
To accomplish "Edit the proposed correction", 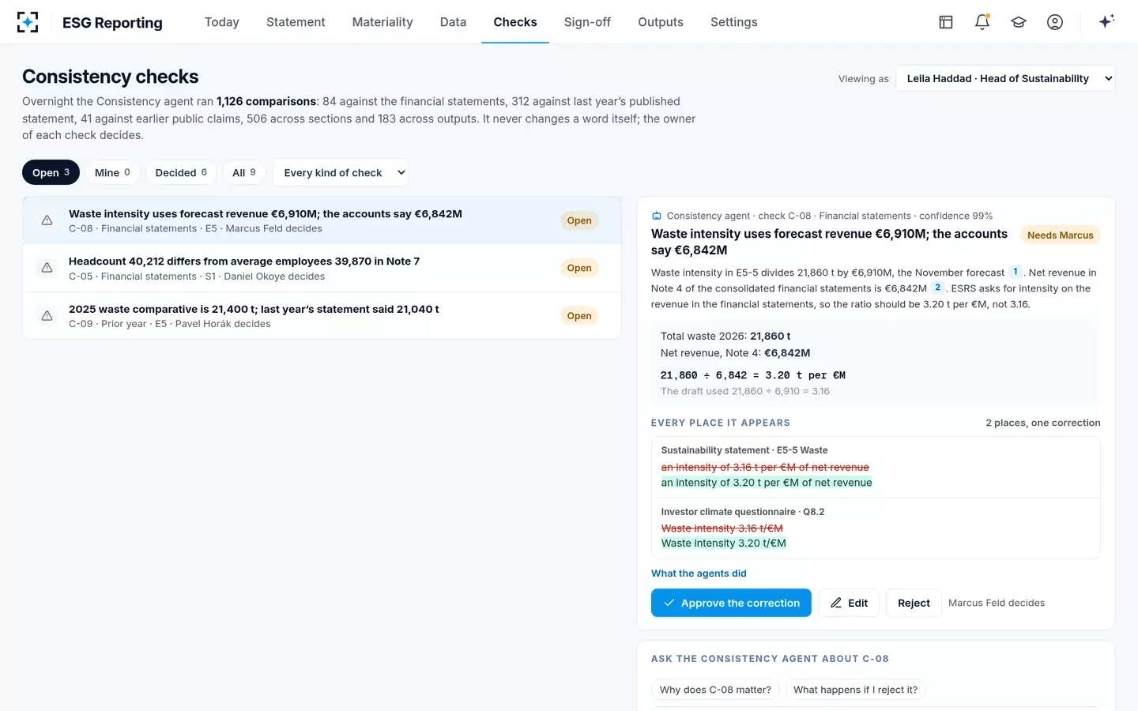I will tap(849, 603).
